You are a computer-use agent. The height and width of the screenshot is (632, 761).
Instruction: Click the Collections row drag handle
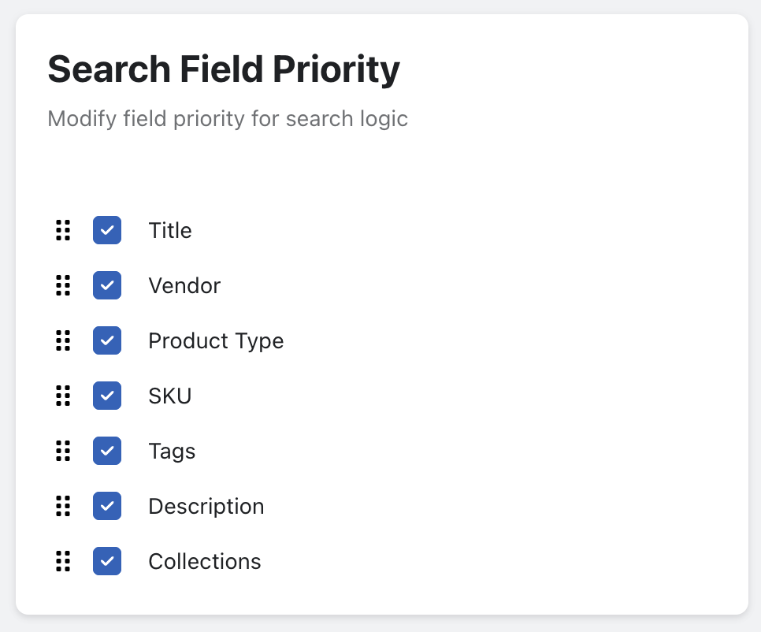click(63, 561)
